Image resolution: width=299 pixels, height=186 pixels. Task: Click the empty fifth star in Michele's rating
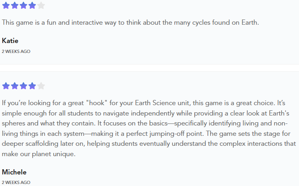coord(41,86)
